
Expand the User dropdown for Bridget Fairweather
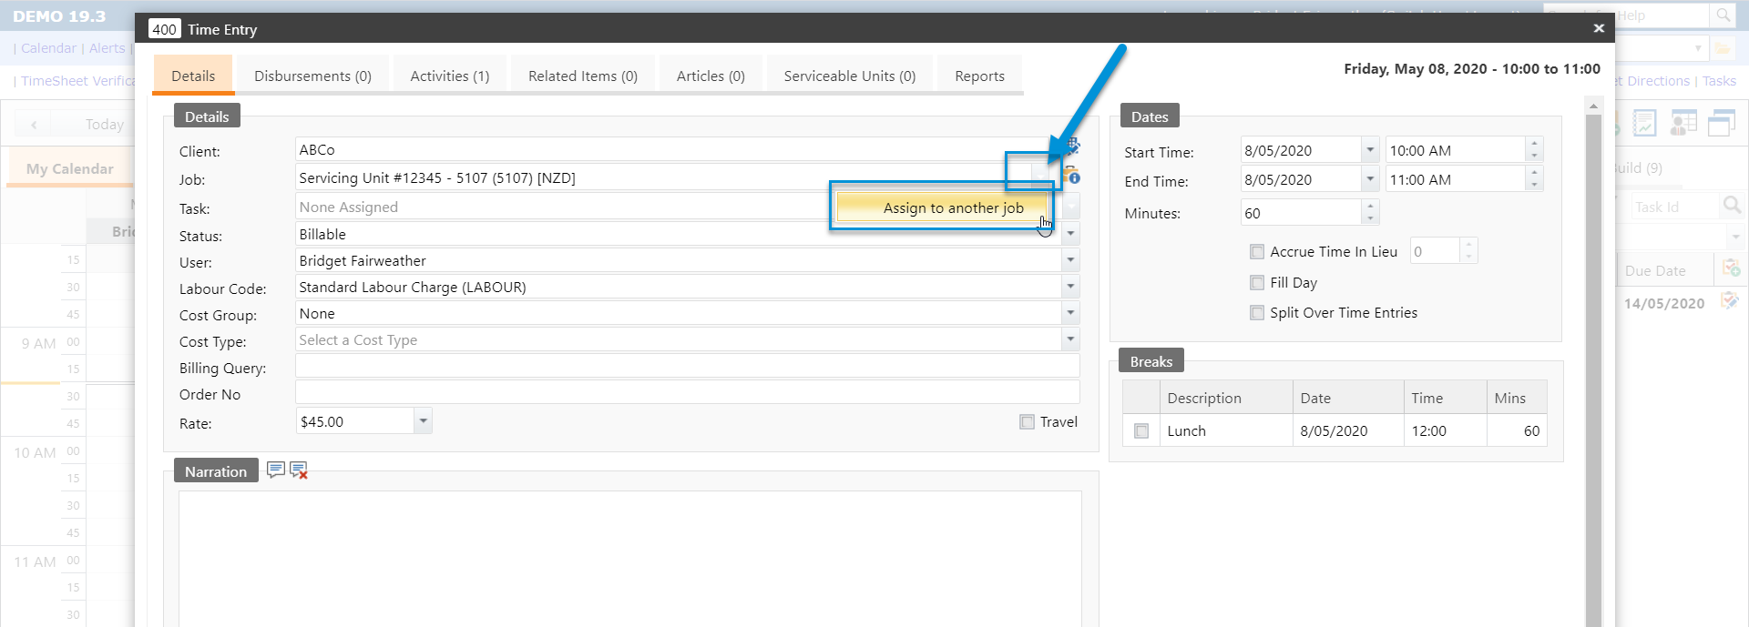[x=1070, y=260]
